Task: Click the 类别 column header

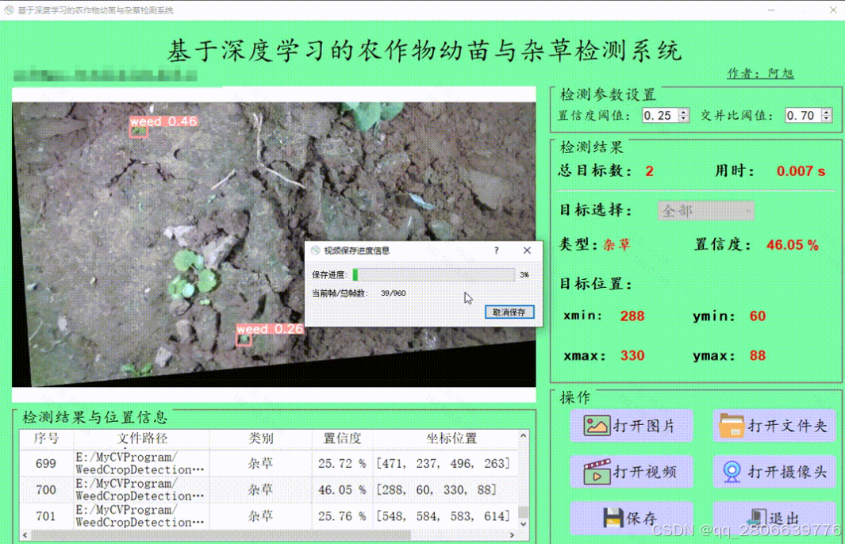Action: click(261, 439)
